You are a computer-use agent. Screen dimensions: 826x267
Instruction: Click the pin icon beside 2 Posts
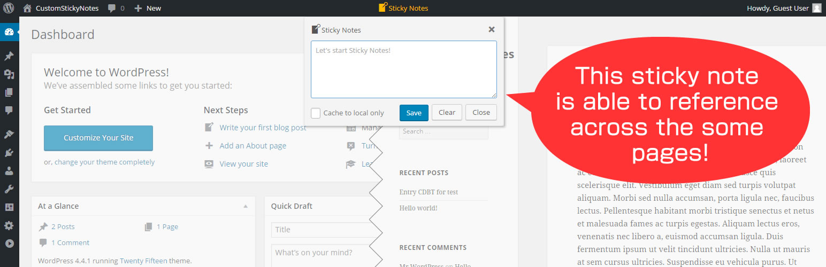coord(43,226)
